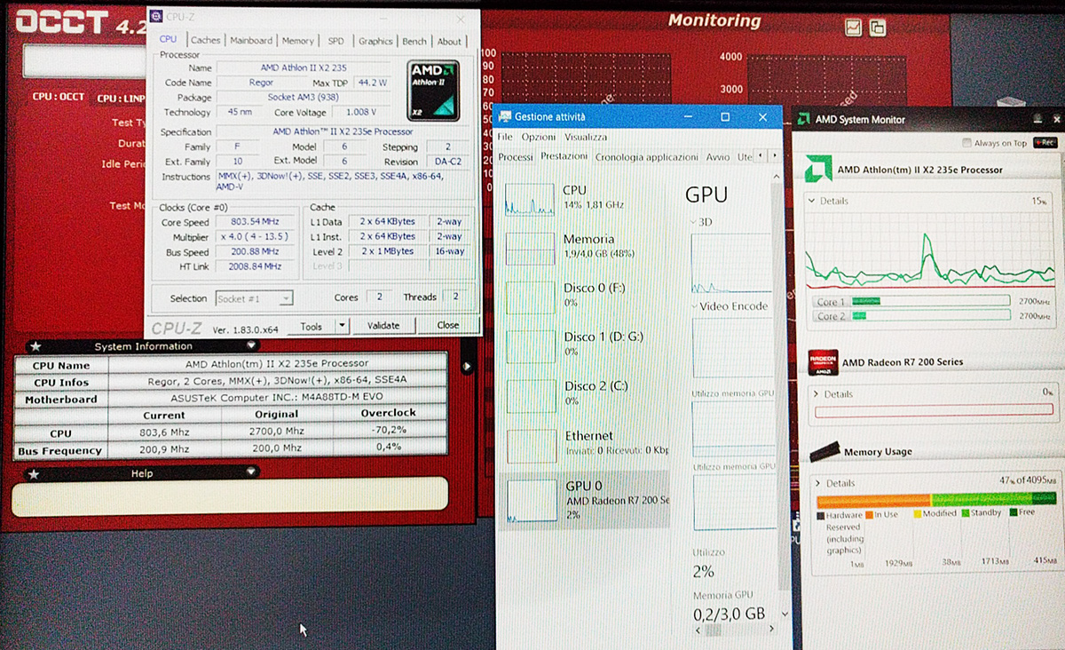Click the arrow beside the System Information table
This screenshot has width=1065, height=650.
click(467, 367)
